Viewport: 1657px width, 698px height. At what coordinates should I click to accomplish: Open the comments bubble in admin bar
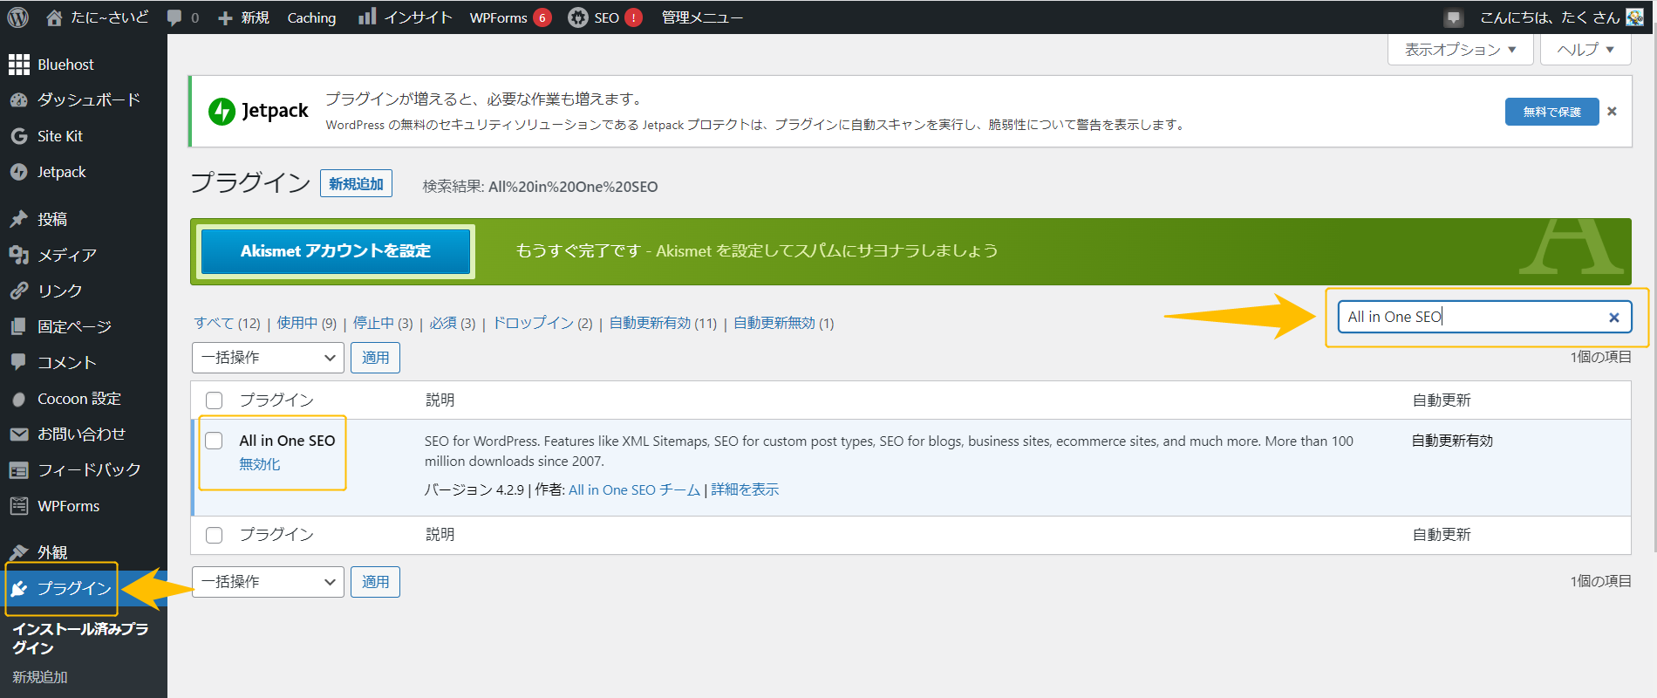coord(174,17)
